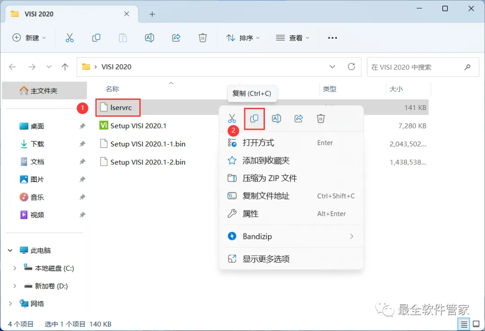485x331 pixels.
Task: Select the Setup VISI 2020.1 file
Action: [x=138, y=126]
